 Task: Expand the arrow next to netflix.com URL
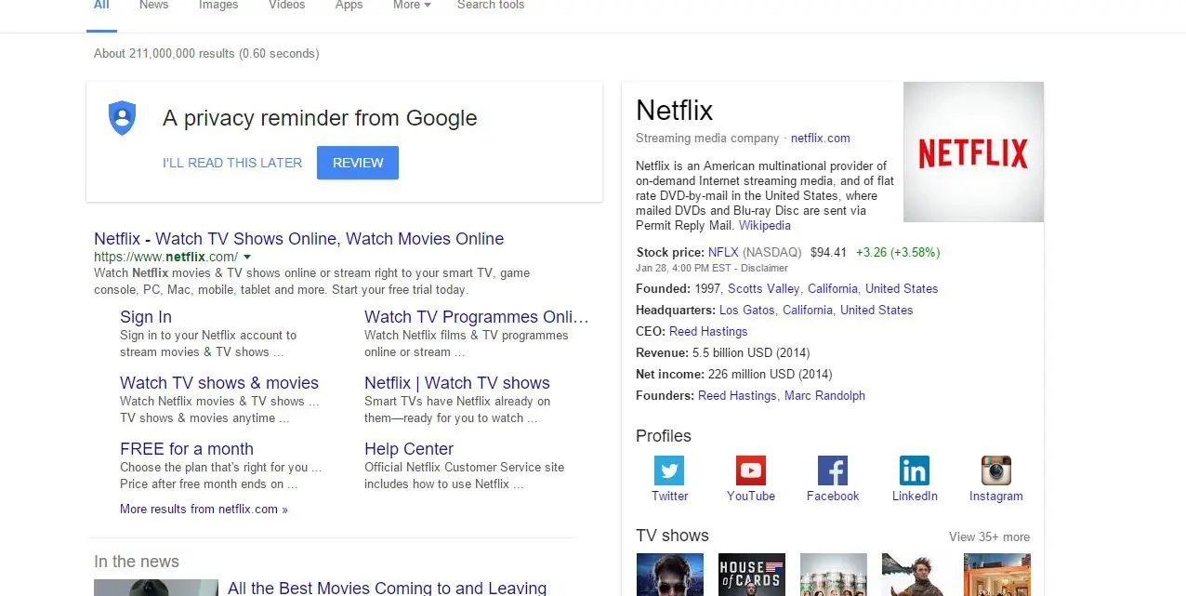[x=247, y=257]
